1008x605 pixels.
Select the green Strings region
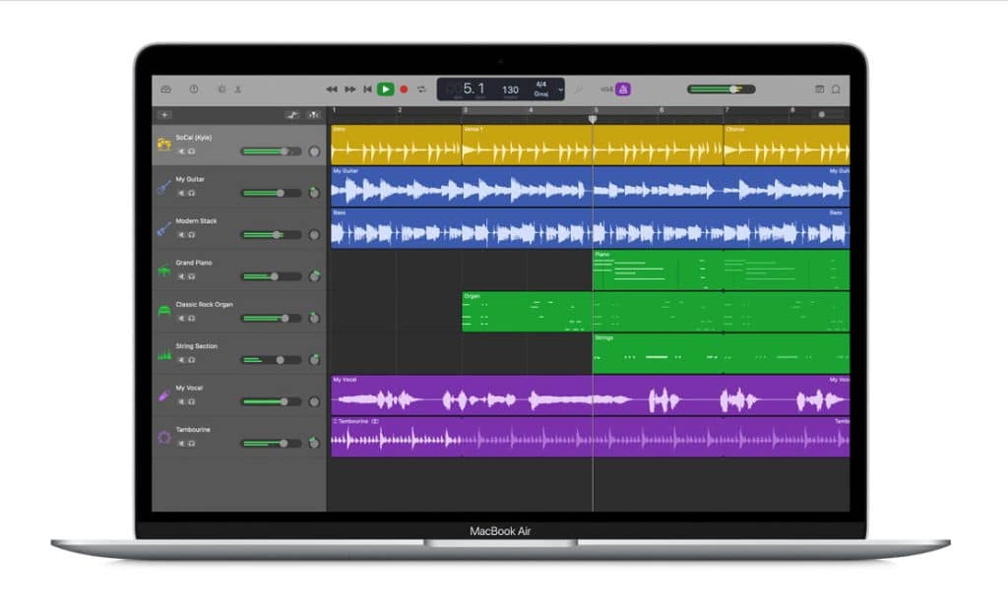click(721, 354)
